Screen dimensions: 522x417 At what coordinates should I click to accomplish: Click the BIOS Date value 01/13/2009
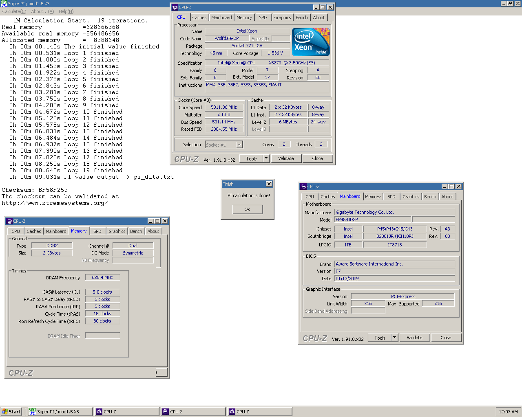(394, 279)
